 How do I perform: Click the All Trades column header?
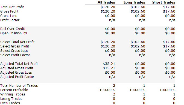106,2
